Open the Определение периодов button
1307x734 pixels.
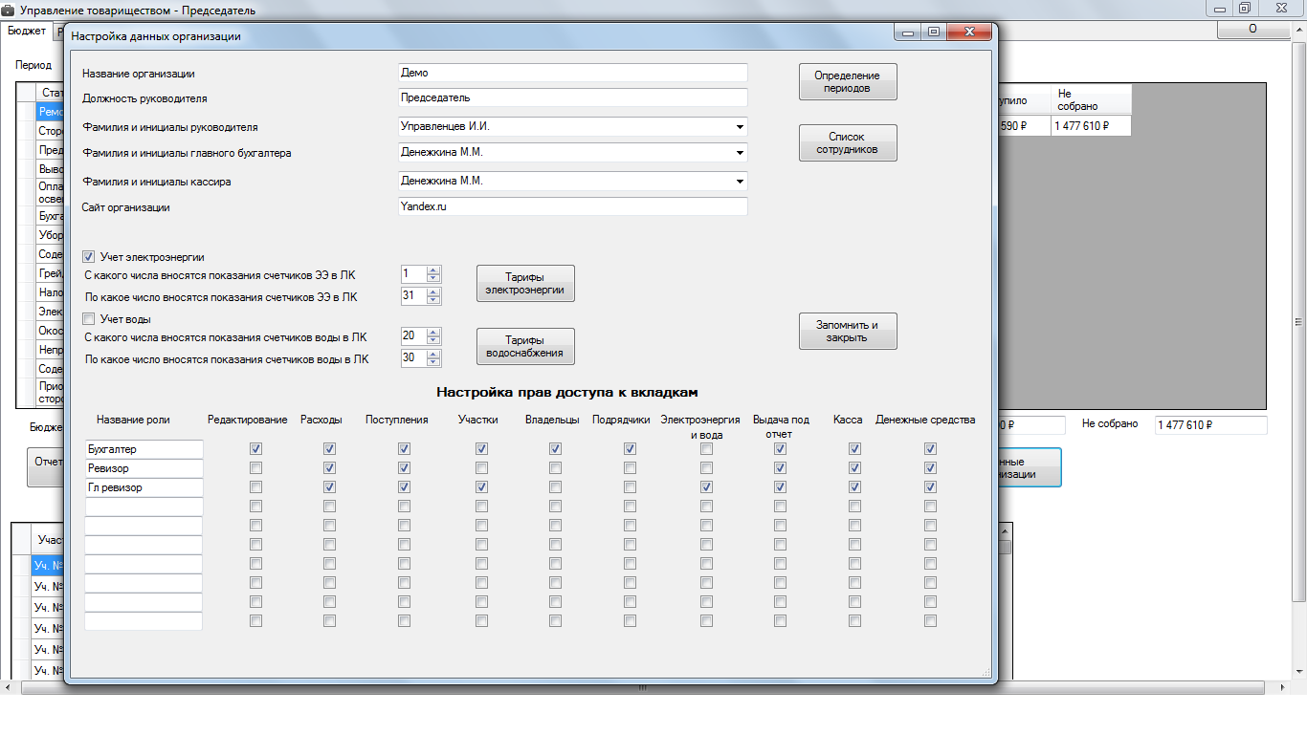pyautogui.click(x=847, y=81)
